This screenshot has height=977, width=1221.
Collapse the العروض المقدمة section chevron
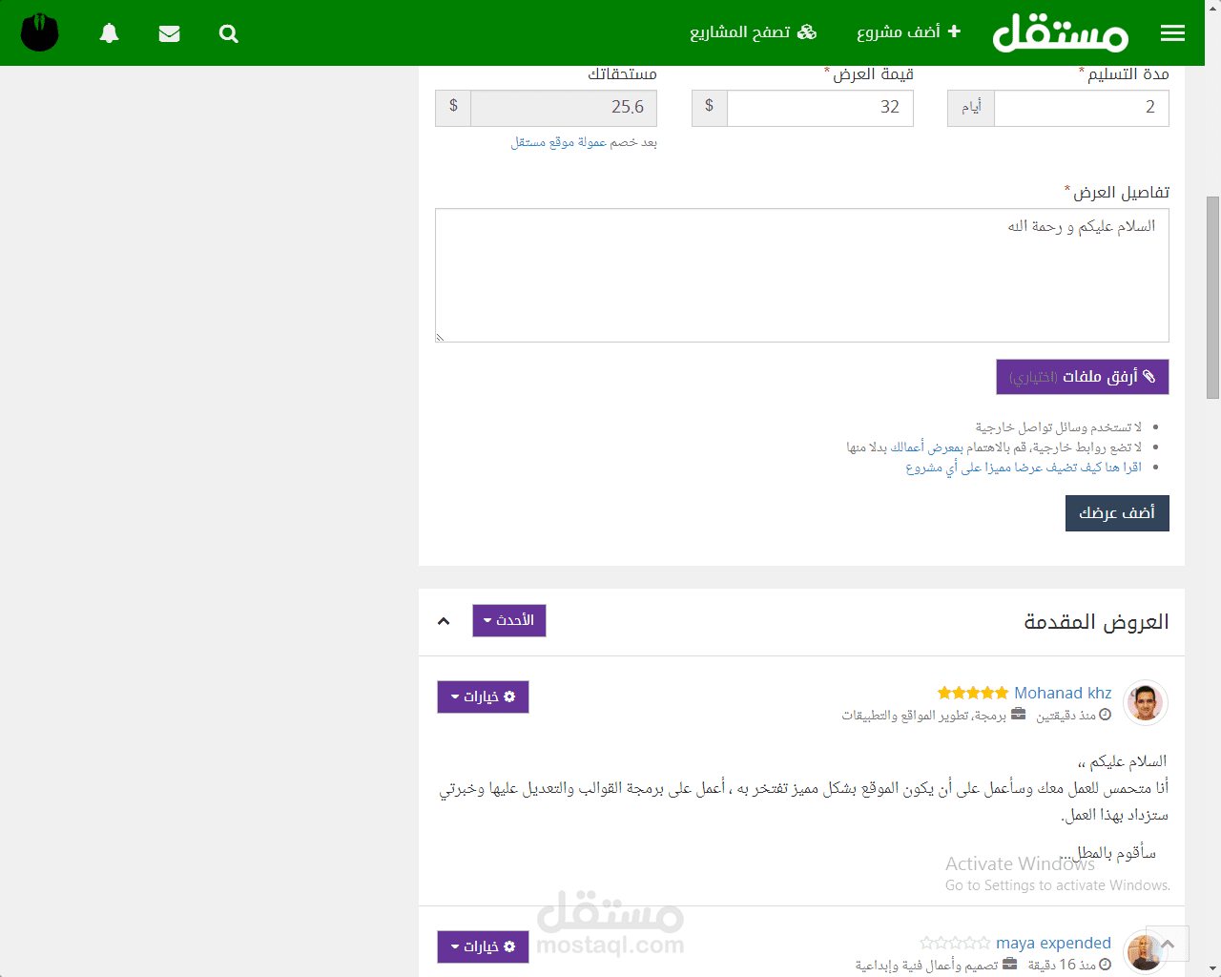pyautogui.click(x=443, y=620)
